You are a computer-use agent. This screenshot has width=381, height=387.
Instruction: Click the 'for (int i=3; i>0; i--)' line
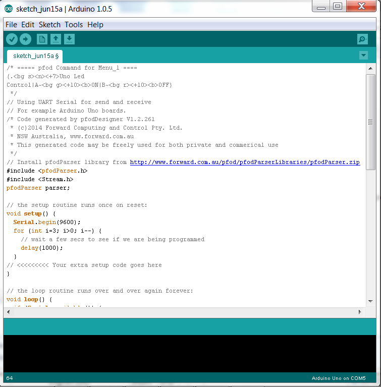[x=58, y=231]
